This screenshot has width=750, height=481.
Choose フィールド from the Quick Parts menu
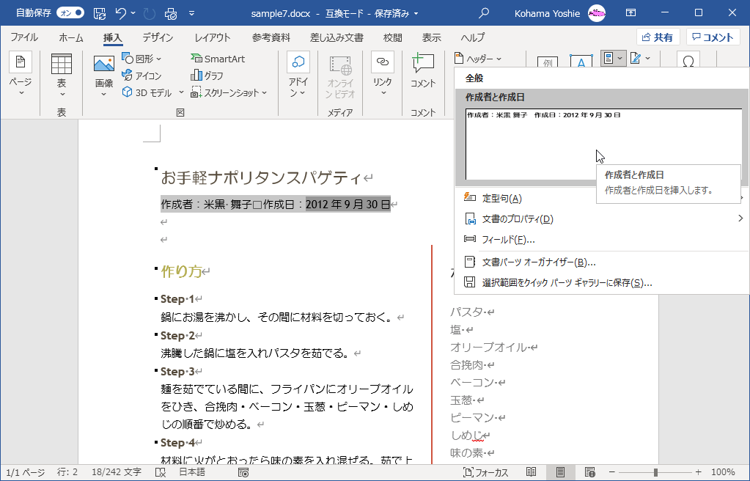pyautogui.click(x=508, y=239)
